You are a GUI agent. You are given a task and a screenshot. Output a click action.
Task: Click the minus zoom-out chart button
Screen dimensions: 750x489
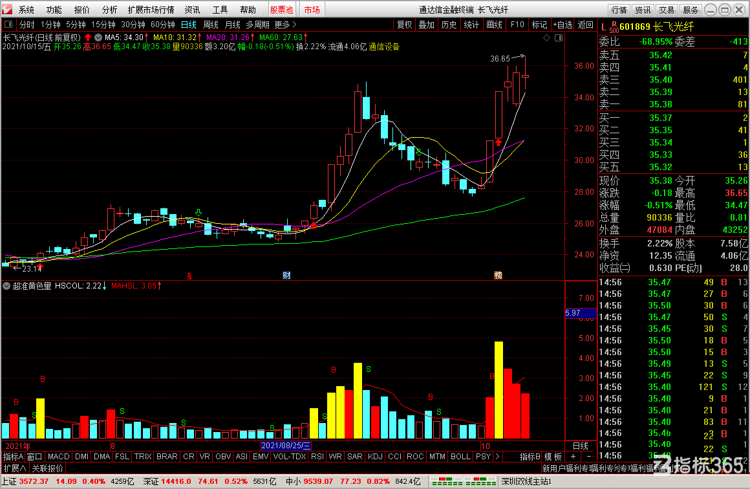(589, 457)
